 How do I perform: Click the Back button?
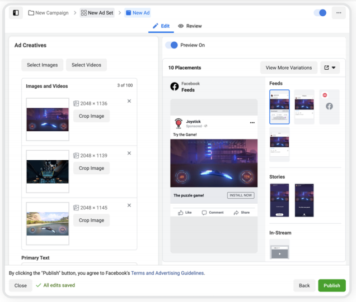pos(305,285)
